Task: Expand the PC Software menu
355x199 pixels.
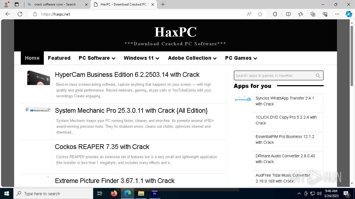Action: (97, 58)
